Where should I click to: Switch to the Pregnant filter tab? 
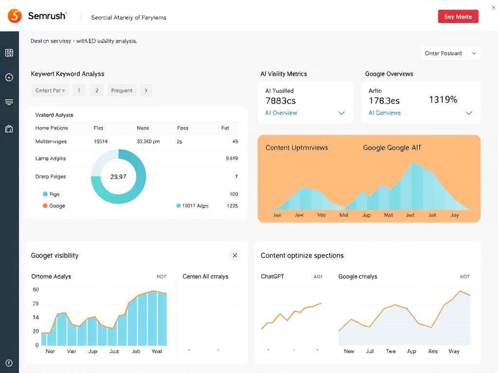[x=122, y=90]
